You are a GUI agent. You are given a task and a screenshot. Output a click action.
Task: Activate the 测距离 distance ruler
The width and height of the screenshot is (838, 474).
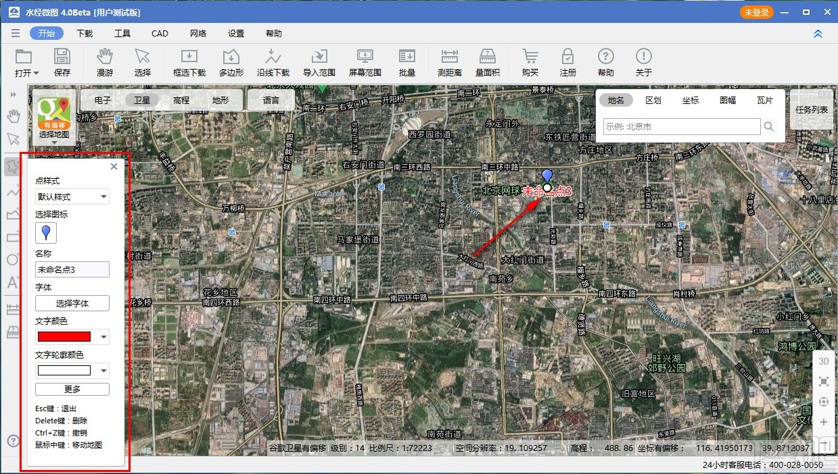click(x=450, y=63)
